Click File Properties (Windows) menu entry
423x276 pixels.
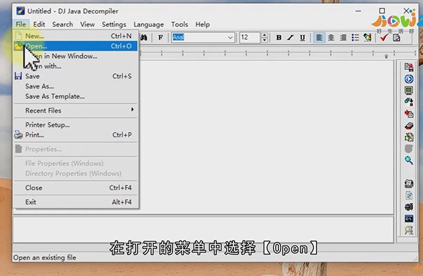coord(75,164)
